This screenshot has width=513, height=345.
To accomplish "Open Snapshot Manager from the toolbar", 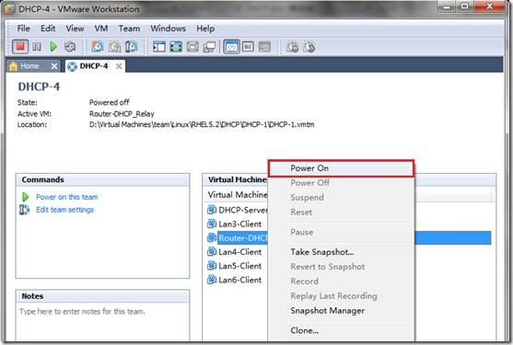I will [131, 47].
